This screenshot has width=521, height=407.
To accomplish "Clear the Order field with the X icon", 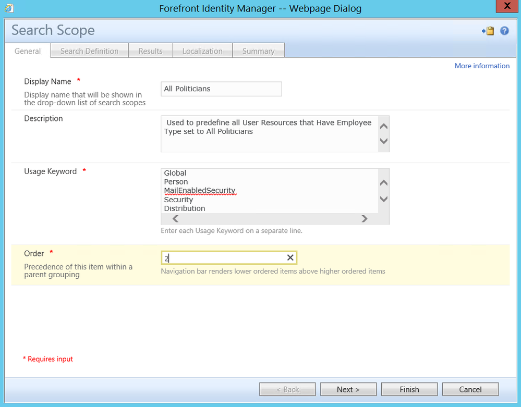I will 290,257.
